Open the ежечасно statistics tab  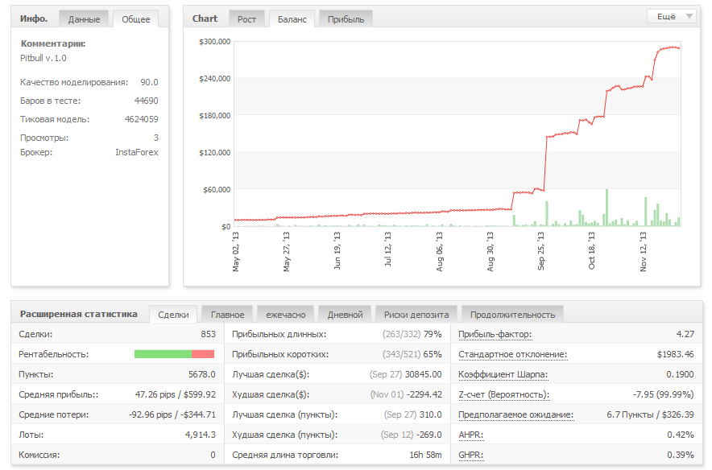[285, 315]
